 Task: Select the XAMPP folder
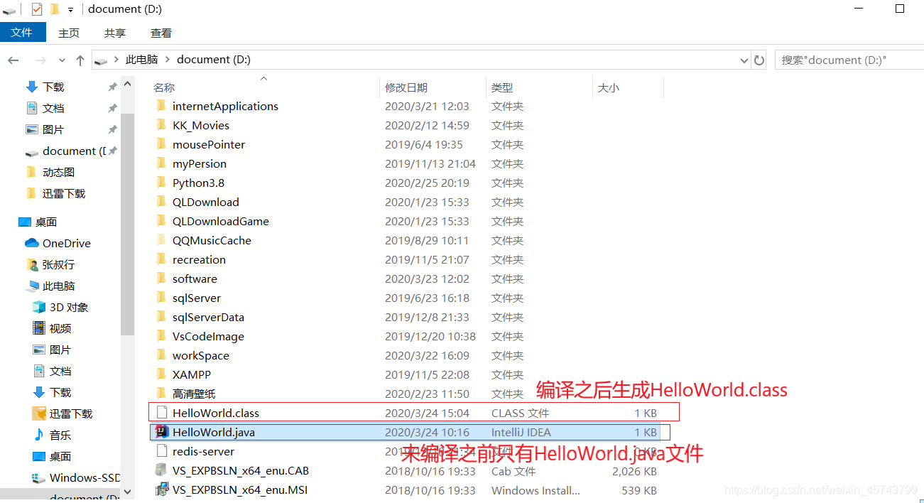(x=191, y=375)
